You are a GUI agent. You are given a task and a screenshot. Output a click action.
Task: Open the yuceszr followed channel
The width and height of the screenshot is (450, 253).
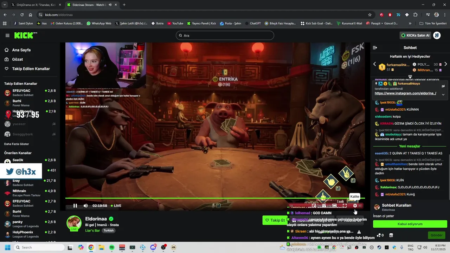30,124
